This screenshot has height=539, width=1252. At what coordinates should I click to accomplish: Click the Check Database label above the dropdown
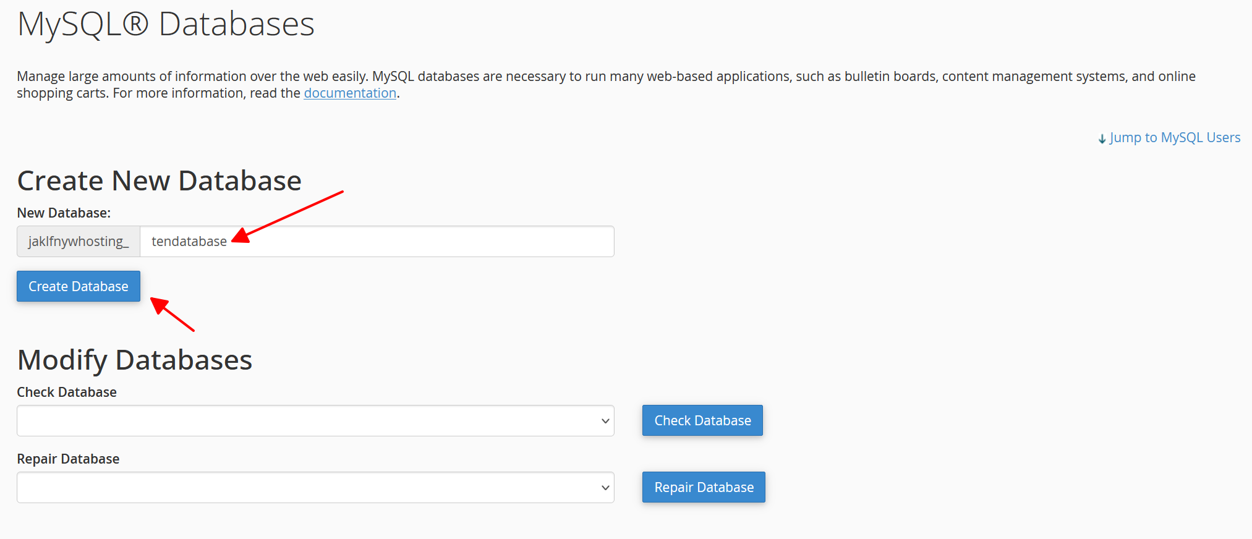tap(67, 393)
